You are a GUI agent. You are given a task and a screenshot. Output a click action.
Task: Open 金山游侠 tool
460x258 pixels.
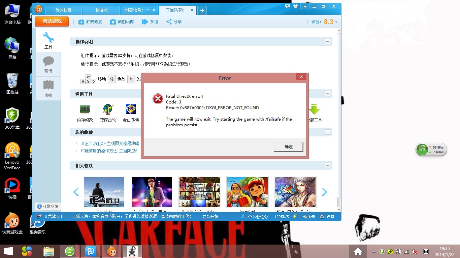tap(131, 113)
